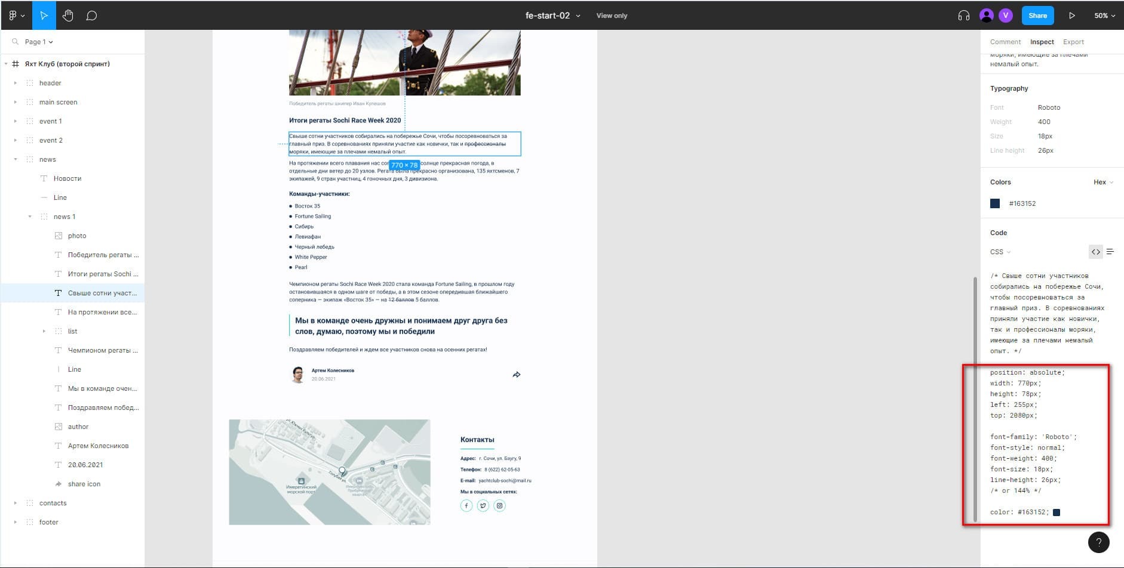This screenshot has height=568, width=1124.
Task: Switch code view to table mode icon
Action: coord(1110,252)
